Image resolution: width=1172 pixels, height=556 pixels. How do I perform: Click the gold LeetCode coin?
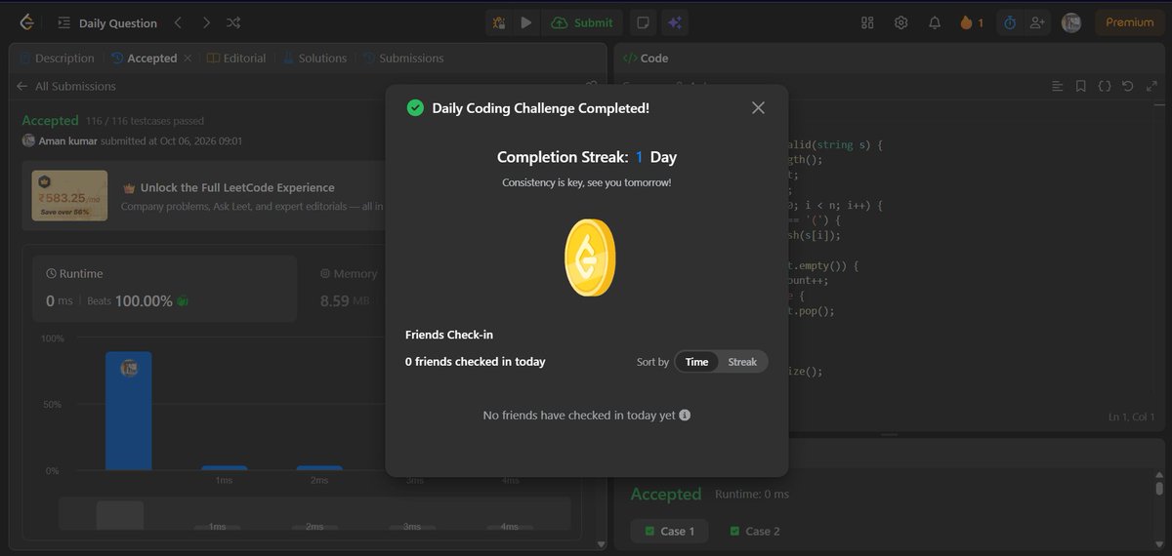(590, 258)
